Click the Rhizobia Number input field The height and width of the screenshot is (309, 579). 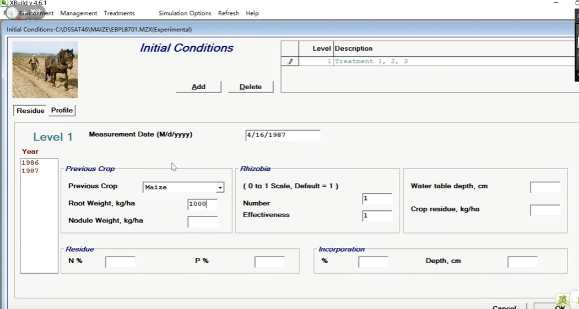tap(377, 199)
